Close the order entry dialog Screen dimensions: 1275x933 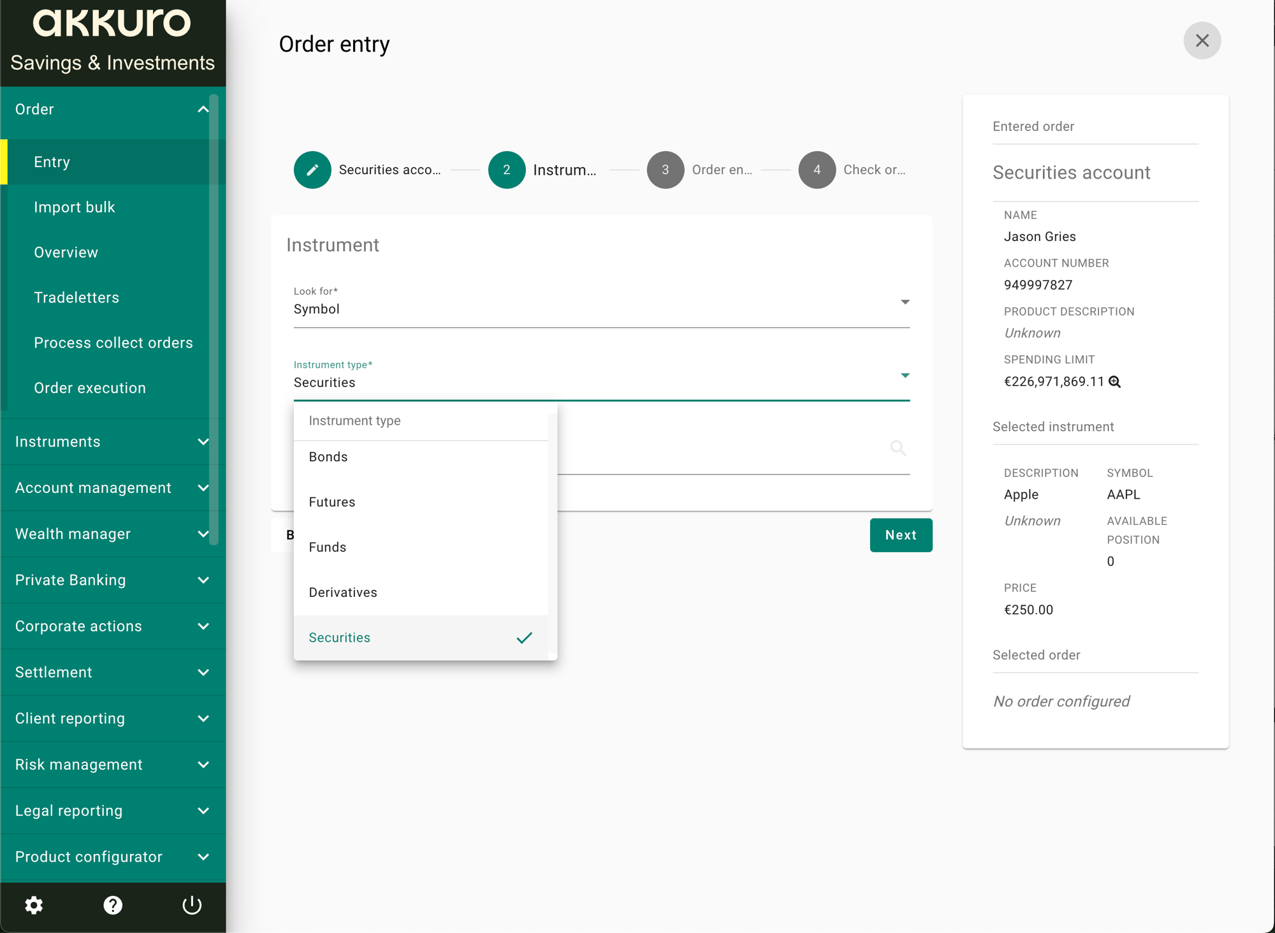pyautogui.click(x=1202, y=41)
